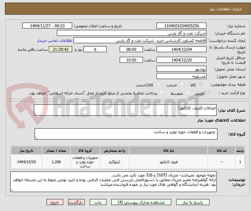Click the ردیف column header
The height and width of the screenshot is (211, 251).
240,151
